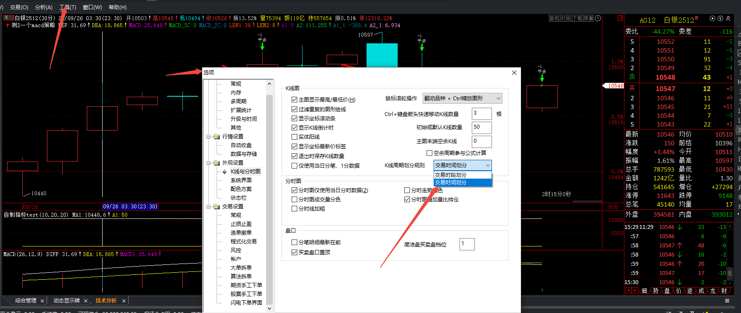Click the clock icon beside 限量
Image resolution: width=741 pixels, height=313 pixels.
coord(598,18)
